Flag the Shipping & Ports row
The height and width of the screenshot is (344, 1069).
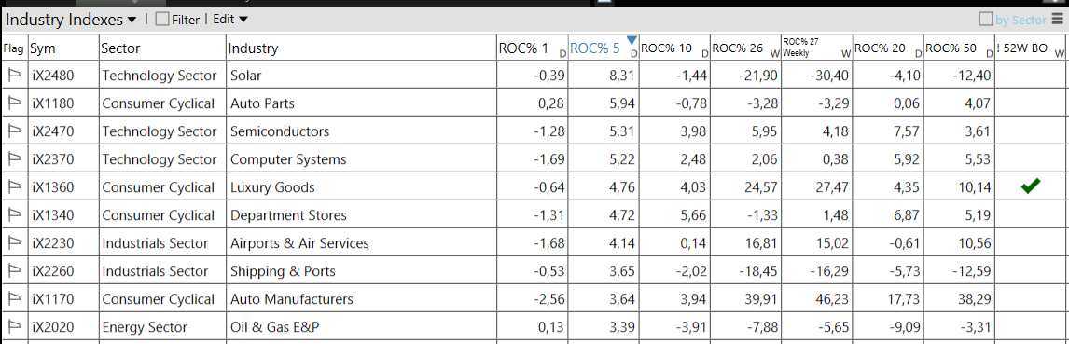(14, 271)
